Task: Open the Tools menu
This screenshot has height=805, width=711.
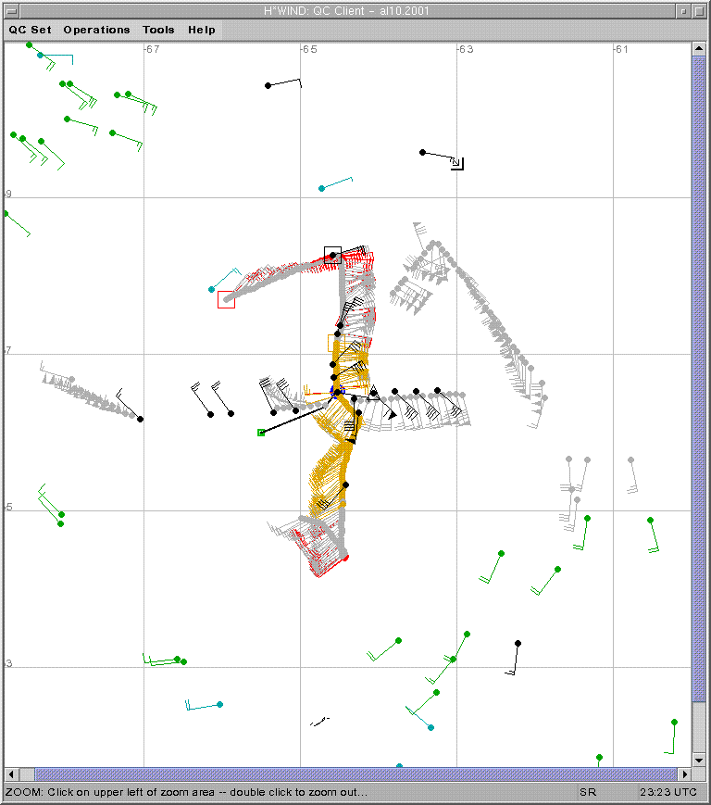Action: click(158, 30)
